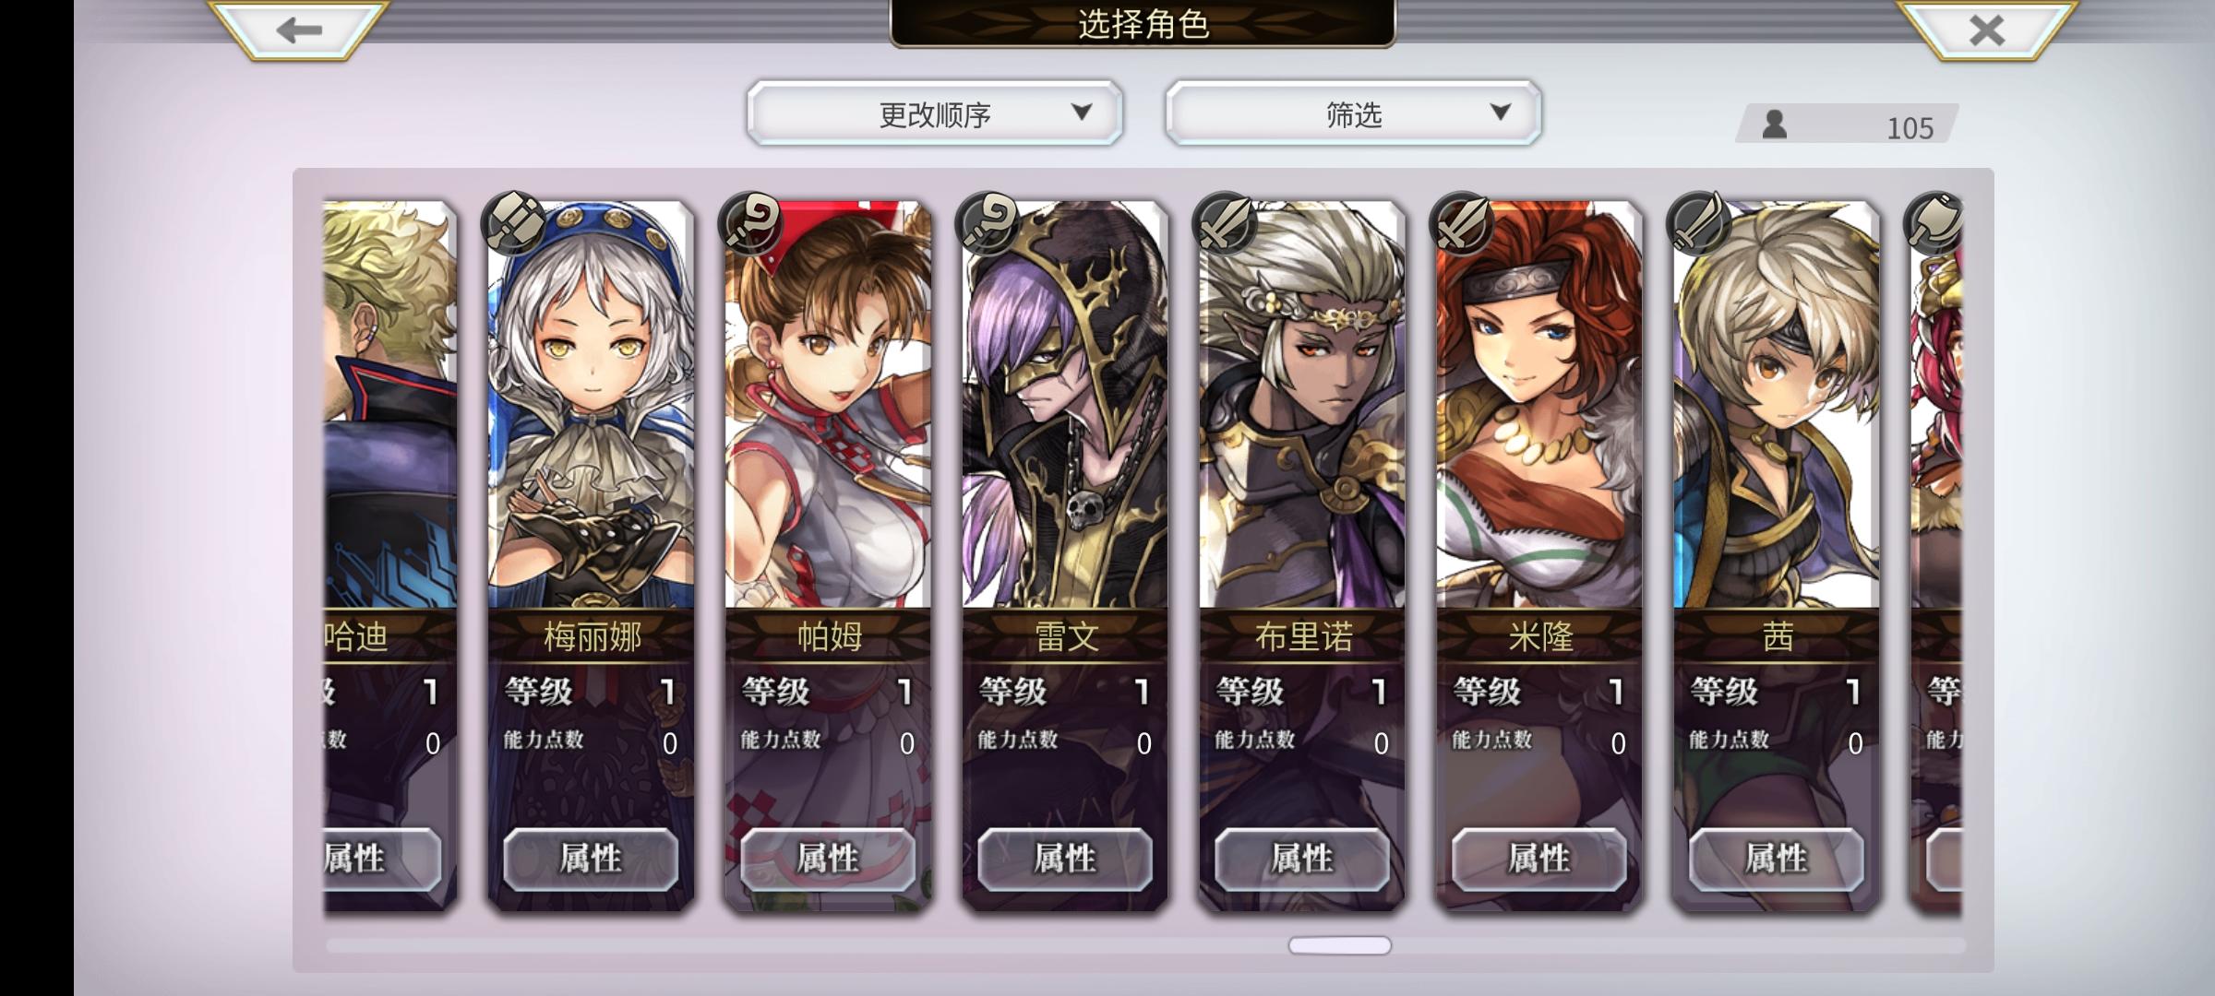Tap the back arrow icon

[x=298, y=30]
